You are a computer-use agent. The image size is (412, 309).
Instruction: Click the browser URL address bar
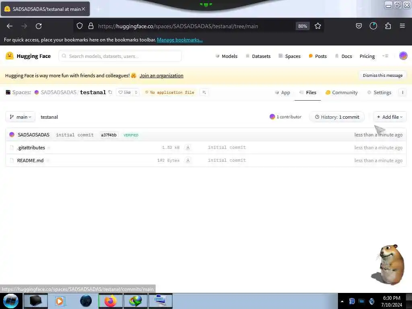(178, 26)
